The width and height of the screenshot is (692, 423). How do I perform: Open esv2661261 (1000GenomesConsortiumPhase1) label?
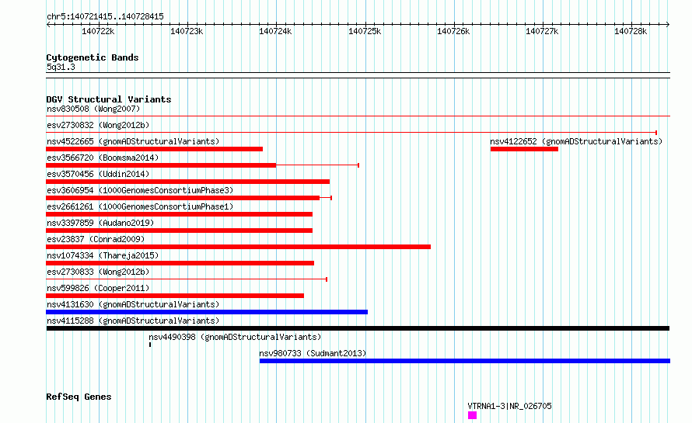click(140, 206)
